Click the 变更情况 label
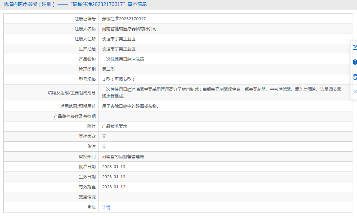The height and width of the screenshot is (216, 357). click(87, 197)
